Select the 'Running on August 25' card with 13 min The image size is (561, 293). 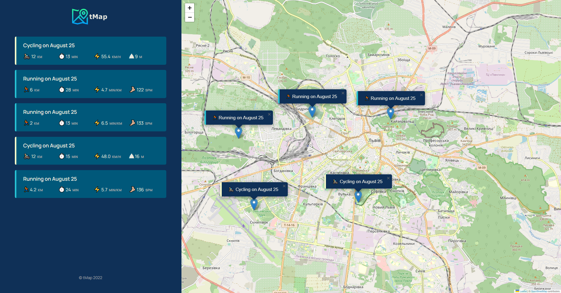point(91,117)
